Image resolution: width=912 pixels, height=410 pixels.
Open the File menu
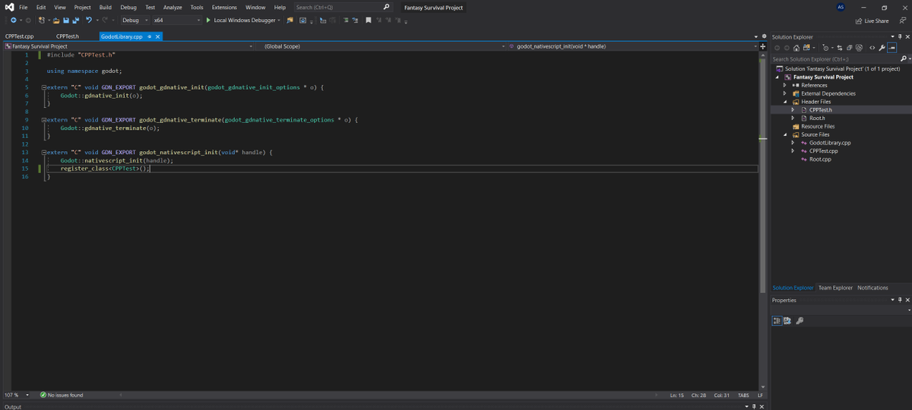click(x=24, y=7)
